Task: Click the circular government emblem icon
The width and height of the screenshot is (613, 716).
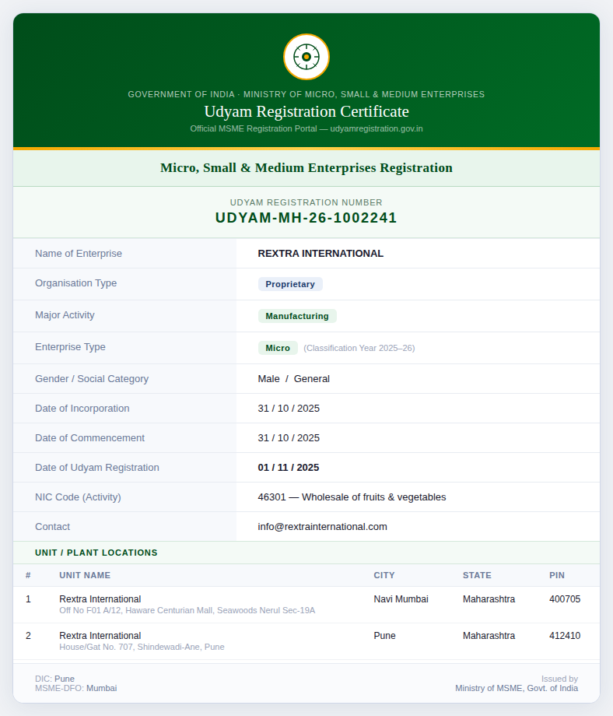Action: pyautogui.click(x=306, y=57)
